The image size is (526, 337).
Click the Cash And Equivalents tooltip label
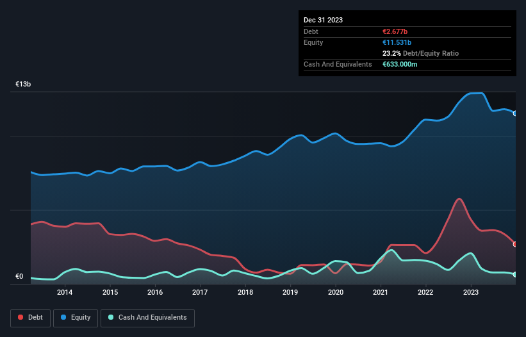coord(338,64)
